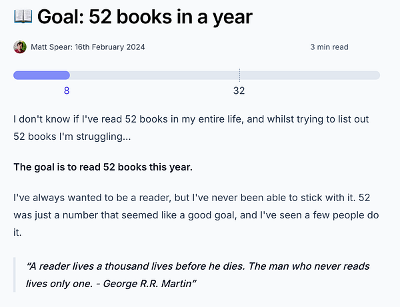Click the 16th February 2024 date
Image resolution: width=400 pixels, height=307 pixels.
110,47
